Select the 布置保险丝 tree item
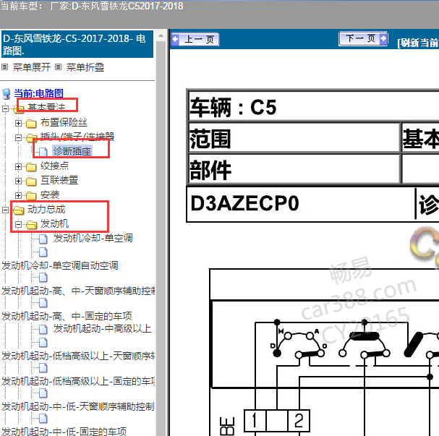The image size is (439, 436). pos(64,122)
